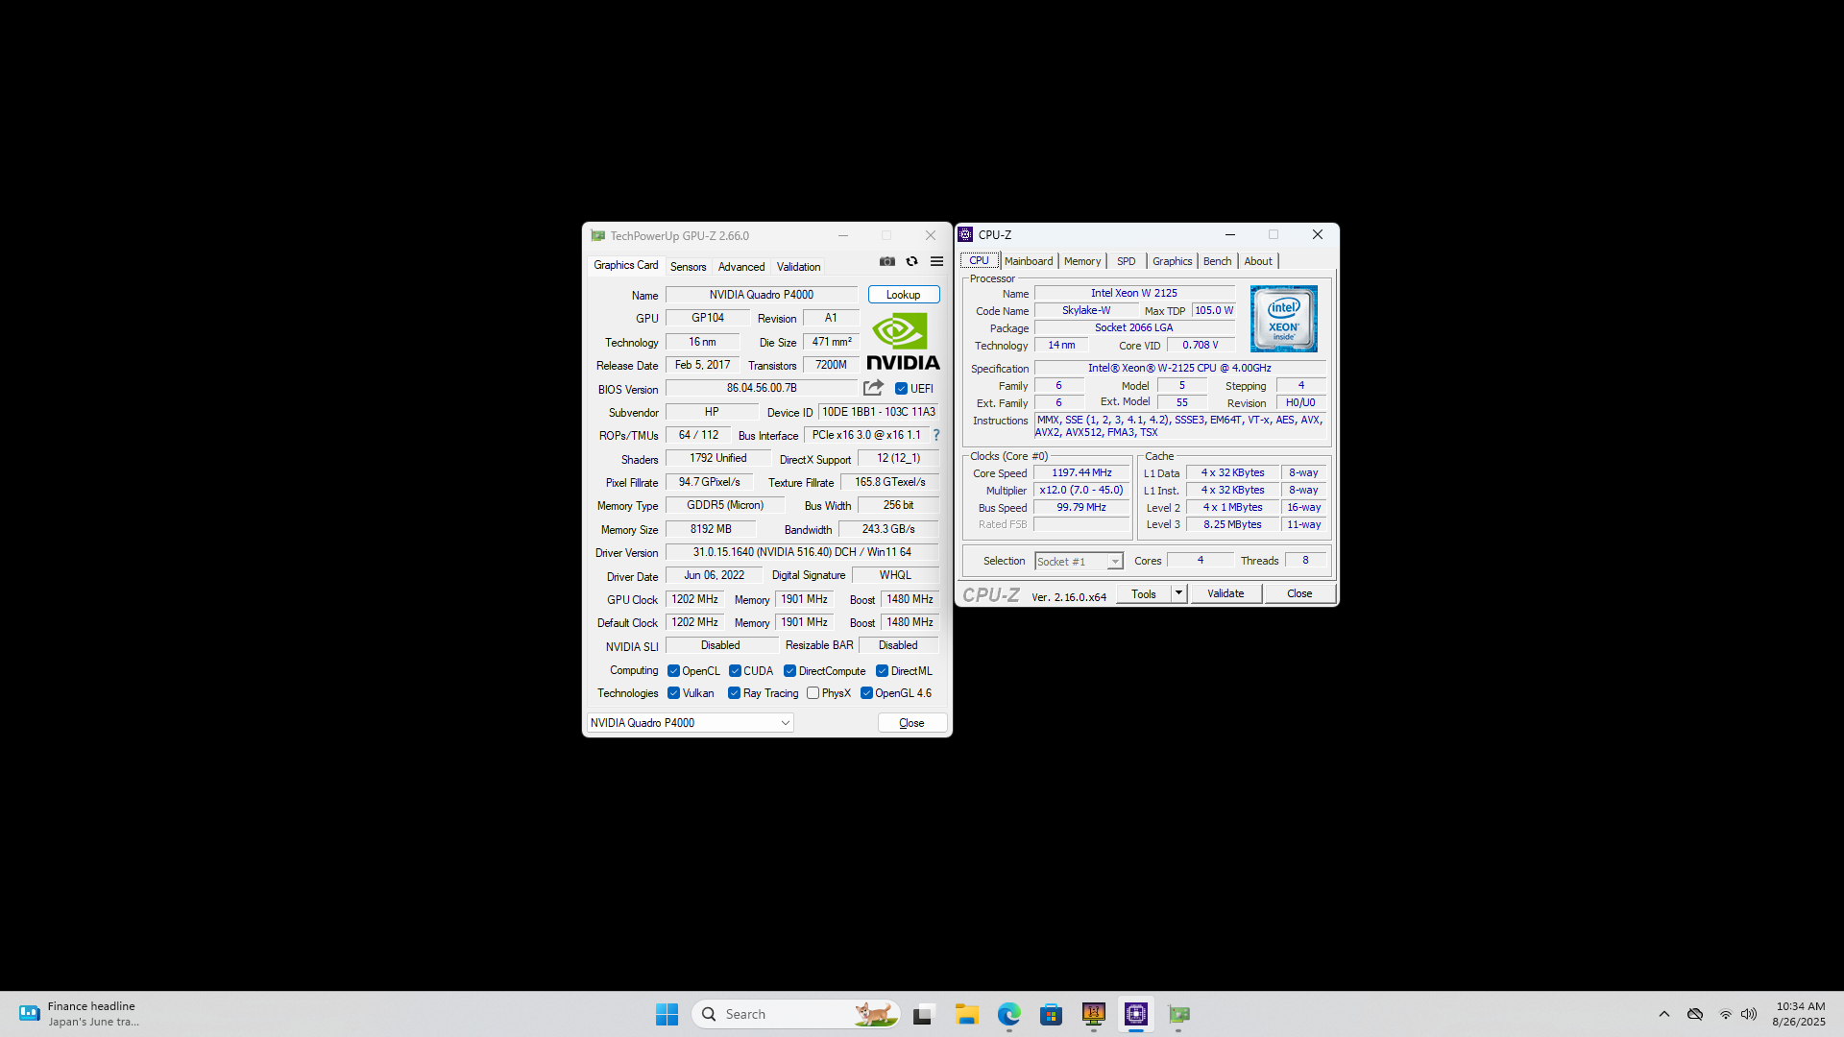Open the Tools dropdown arrow in CPU-Z
This screenshot has width=1844, height=1037.
[x=1178, y=593]
